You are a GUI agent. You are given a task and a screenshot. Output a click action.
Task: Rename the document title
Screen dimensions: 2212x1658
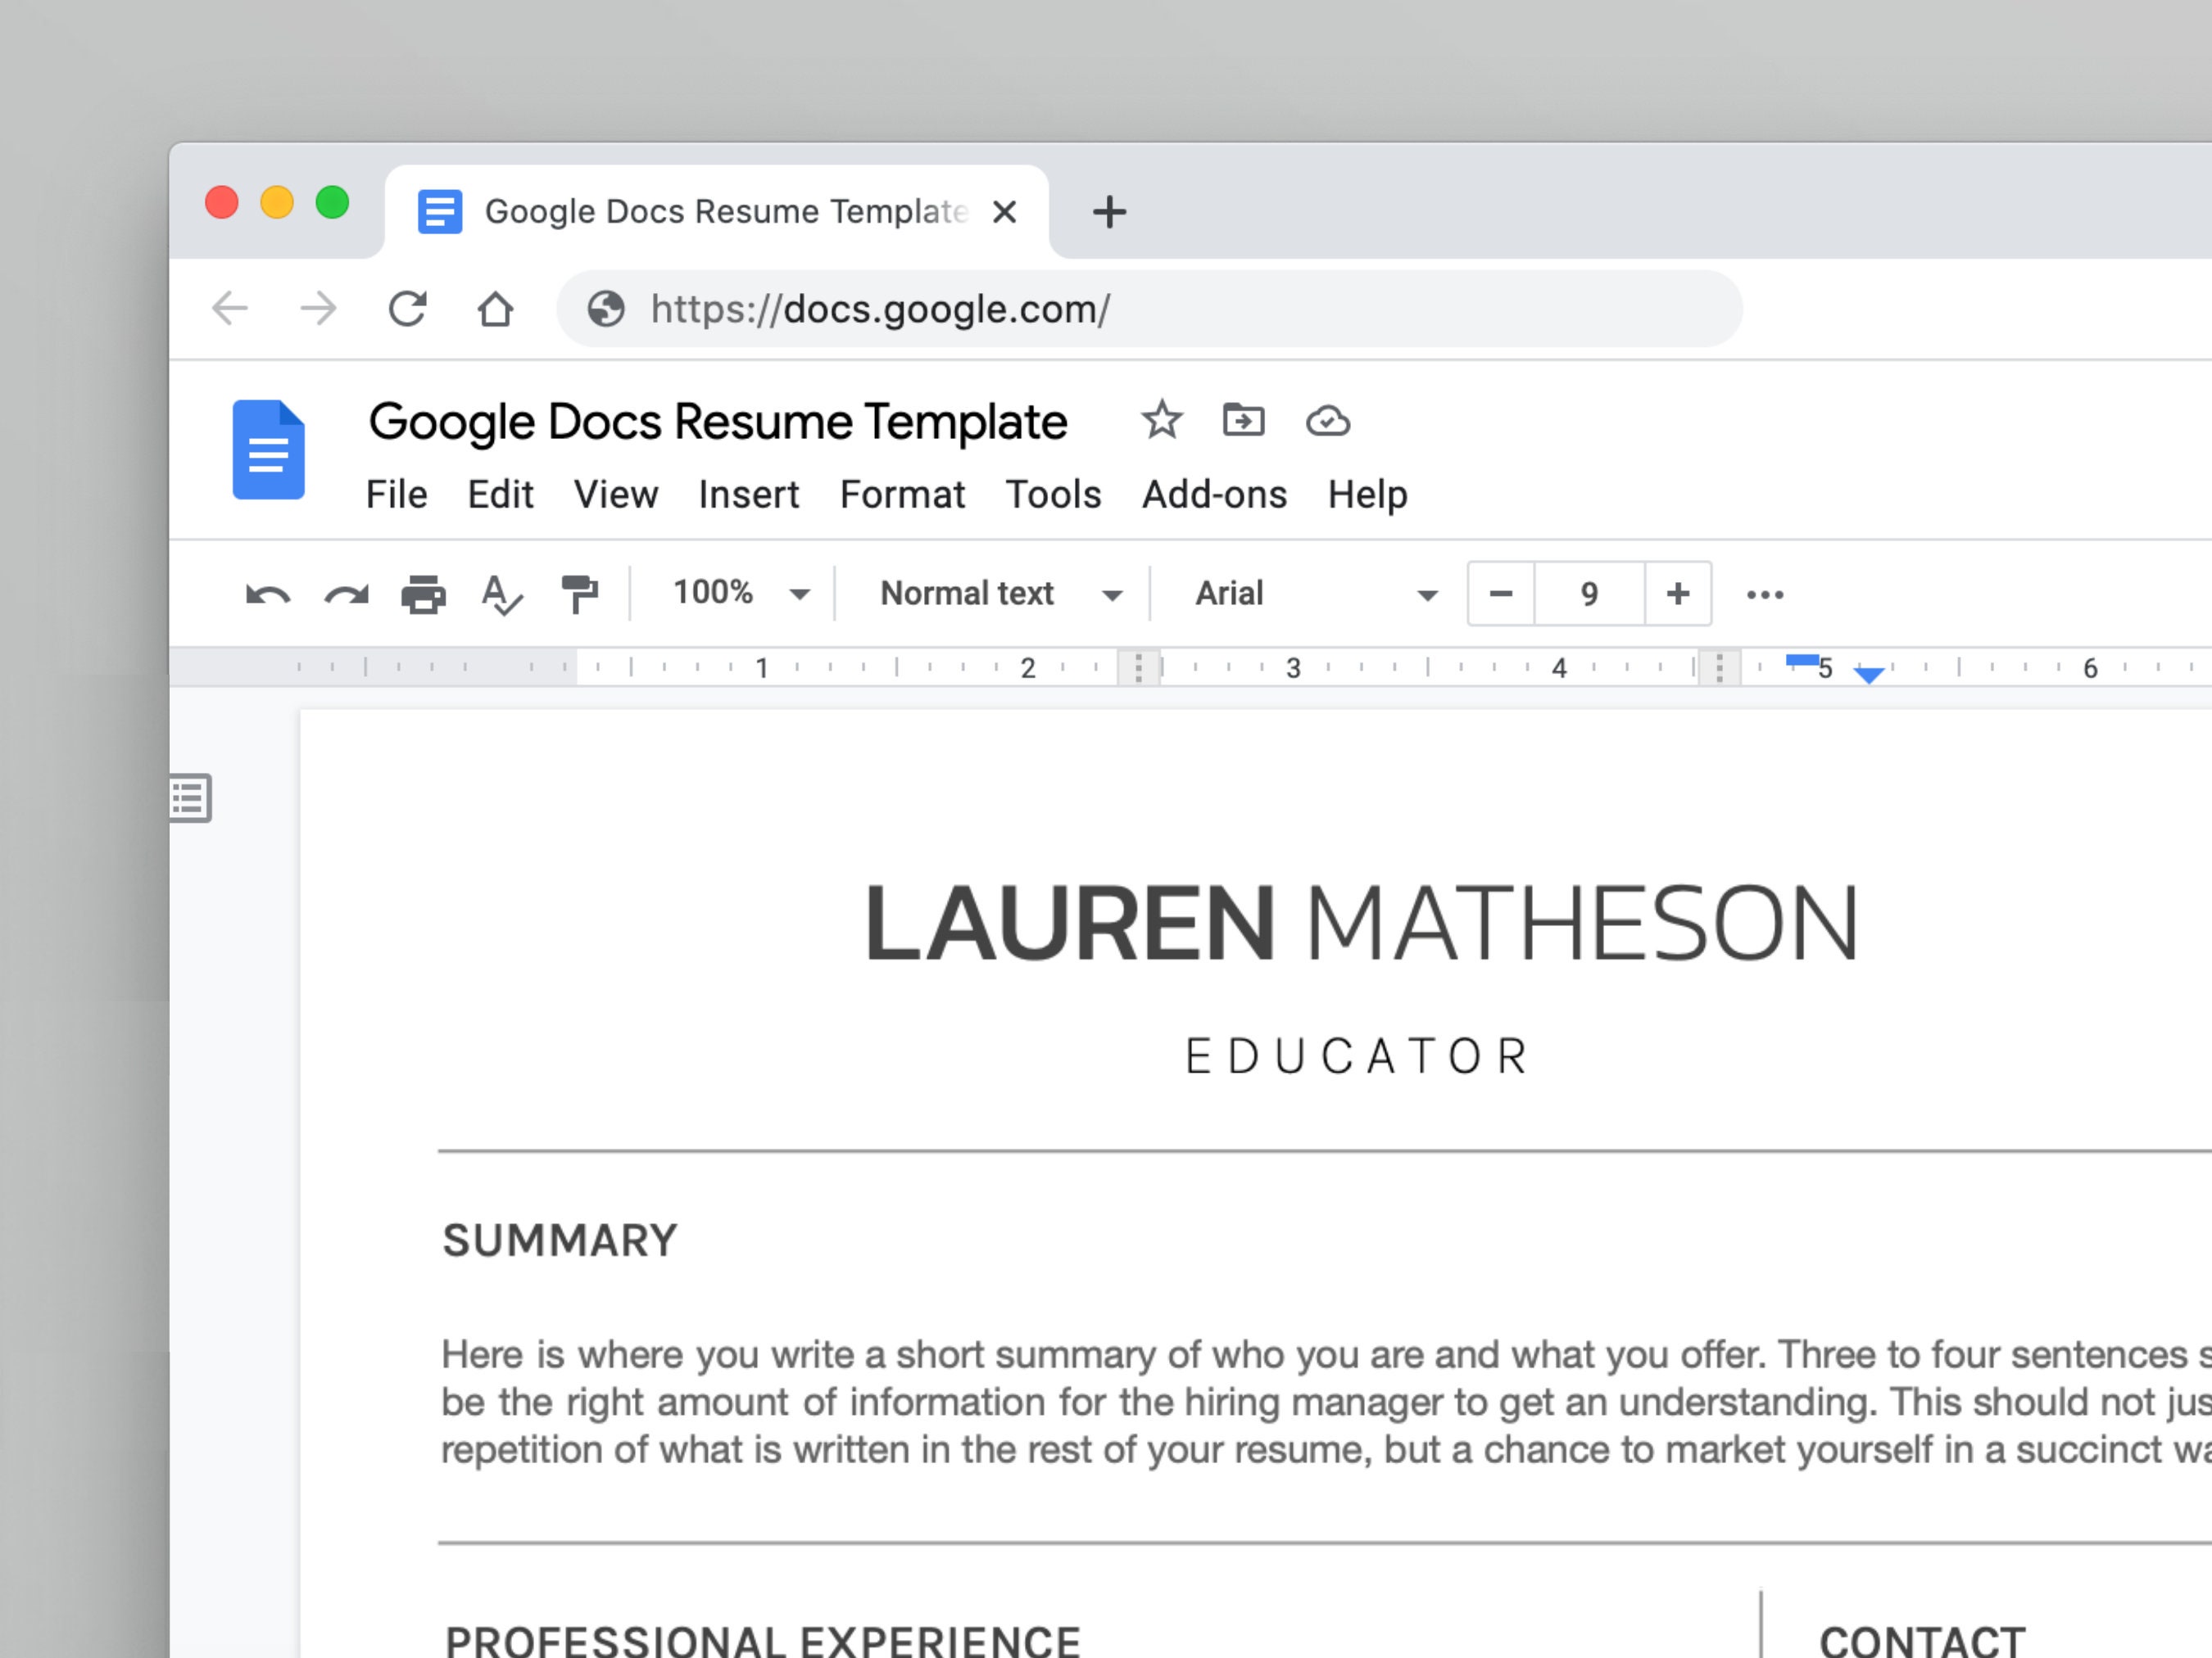[x=718, y=421]
